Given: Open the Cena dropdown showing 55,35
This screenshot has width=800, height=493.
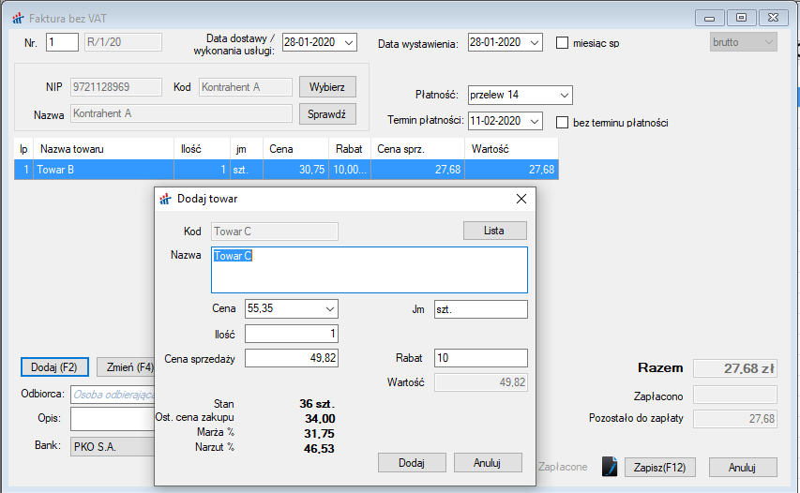Looking at the screenshot, I should point(329,308).
